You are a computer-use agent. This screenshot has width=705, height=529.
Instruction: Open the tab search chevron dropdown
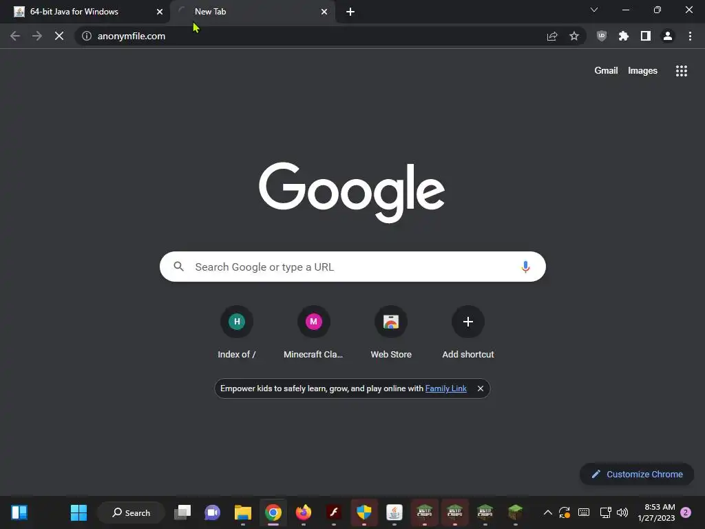[594, 10]
